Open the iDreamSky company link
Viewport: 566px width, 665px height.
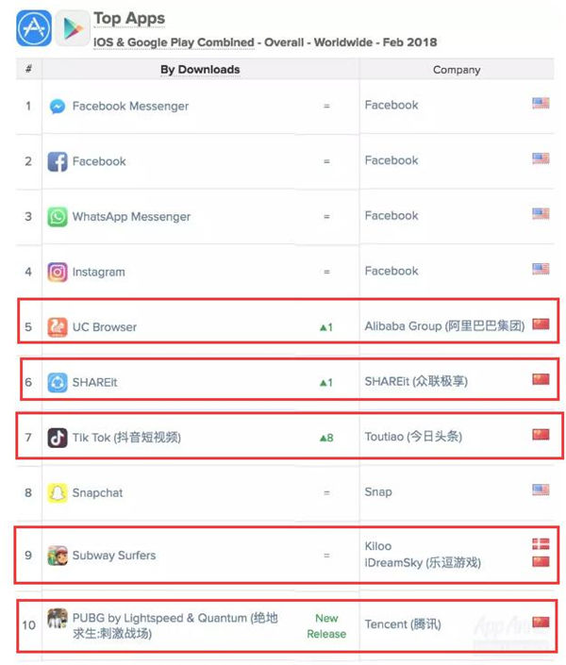point(423,563)
